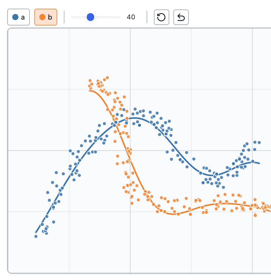
Task: Click the lowest dip of orange curve
Action: 176,214
